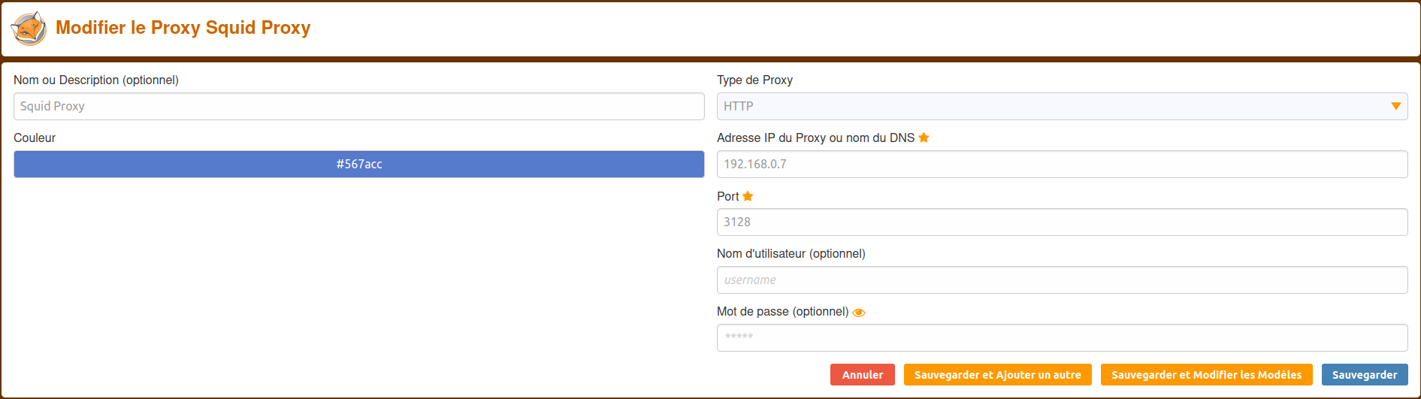The height and width of the screenshot is (399, 1421).
Task: Click the FoxyProxy fox logo
Action: click(x=29, y=29)
